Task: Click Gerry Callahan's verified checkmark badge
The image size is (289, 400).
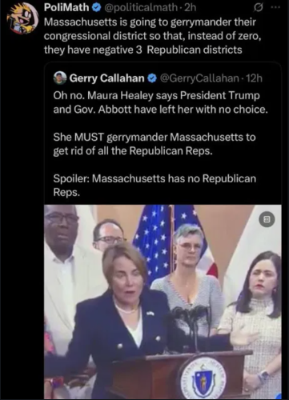Action: click(x=152, y=78)
